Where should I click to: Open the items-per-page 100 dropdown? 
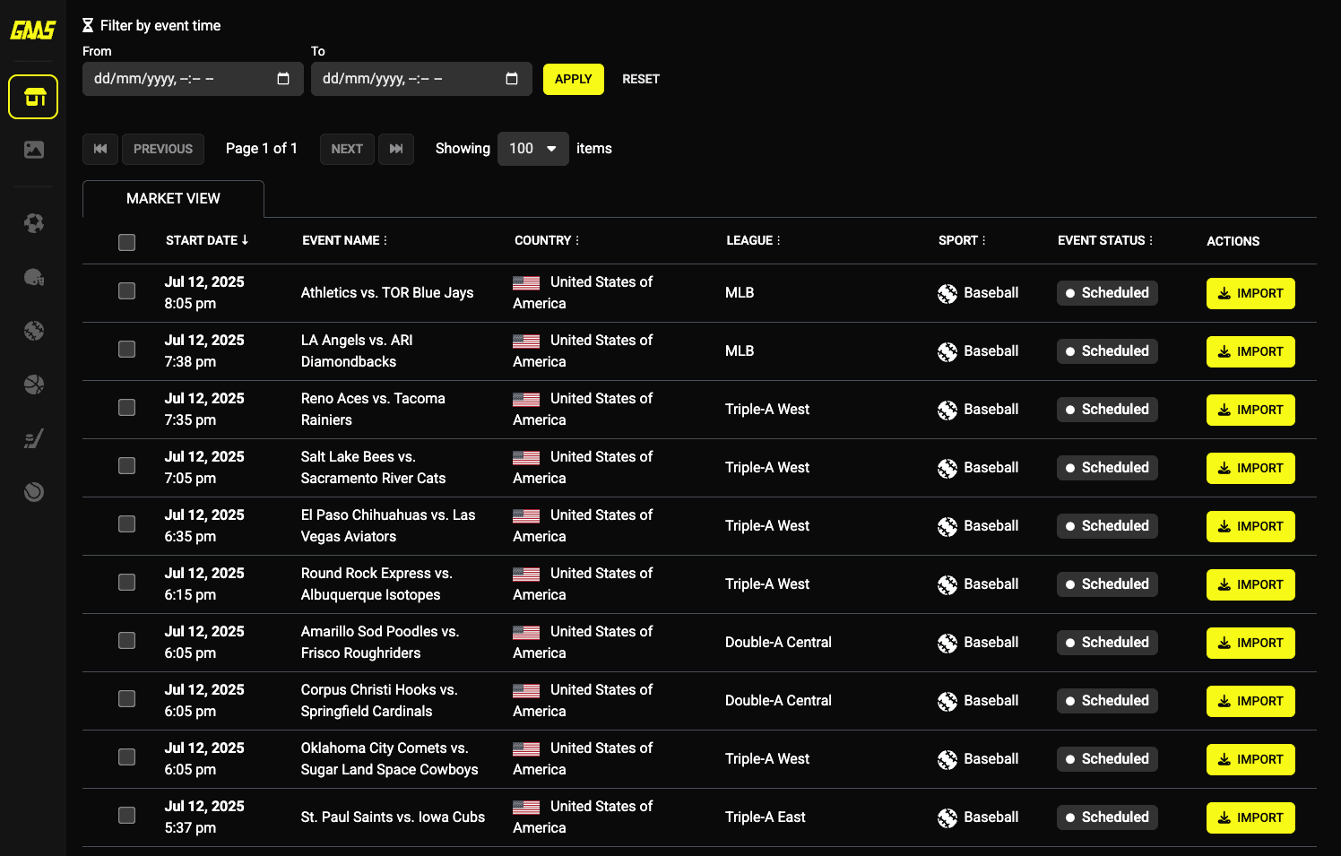pyautogui.click(x=532, y=149)
